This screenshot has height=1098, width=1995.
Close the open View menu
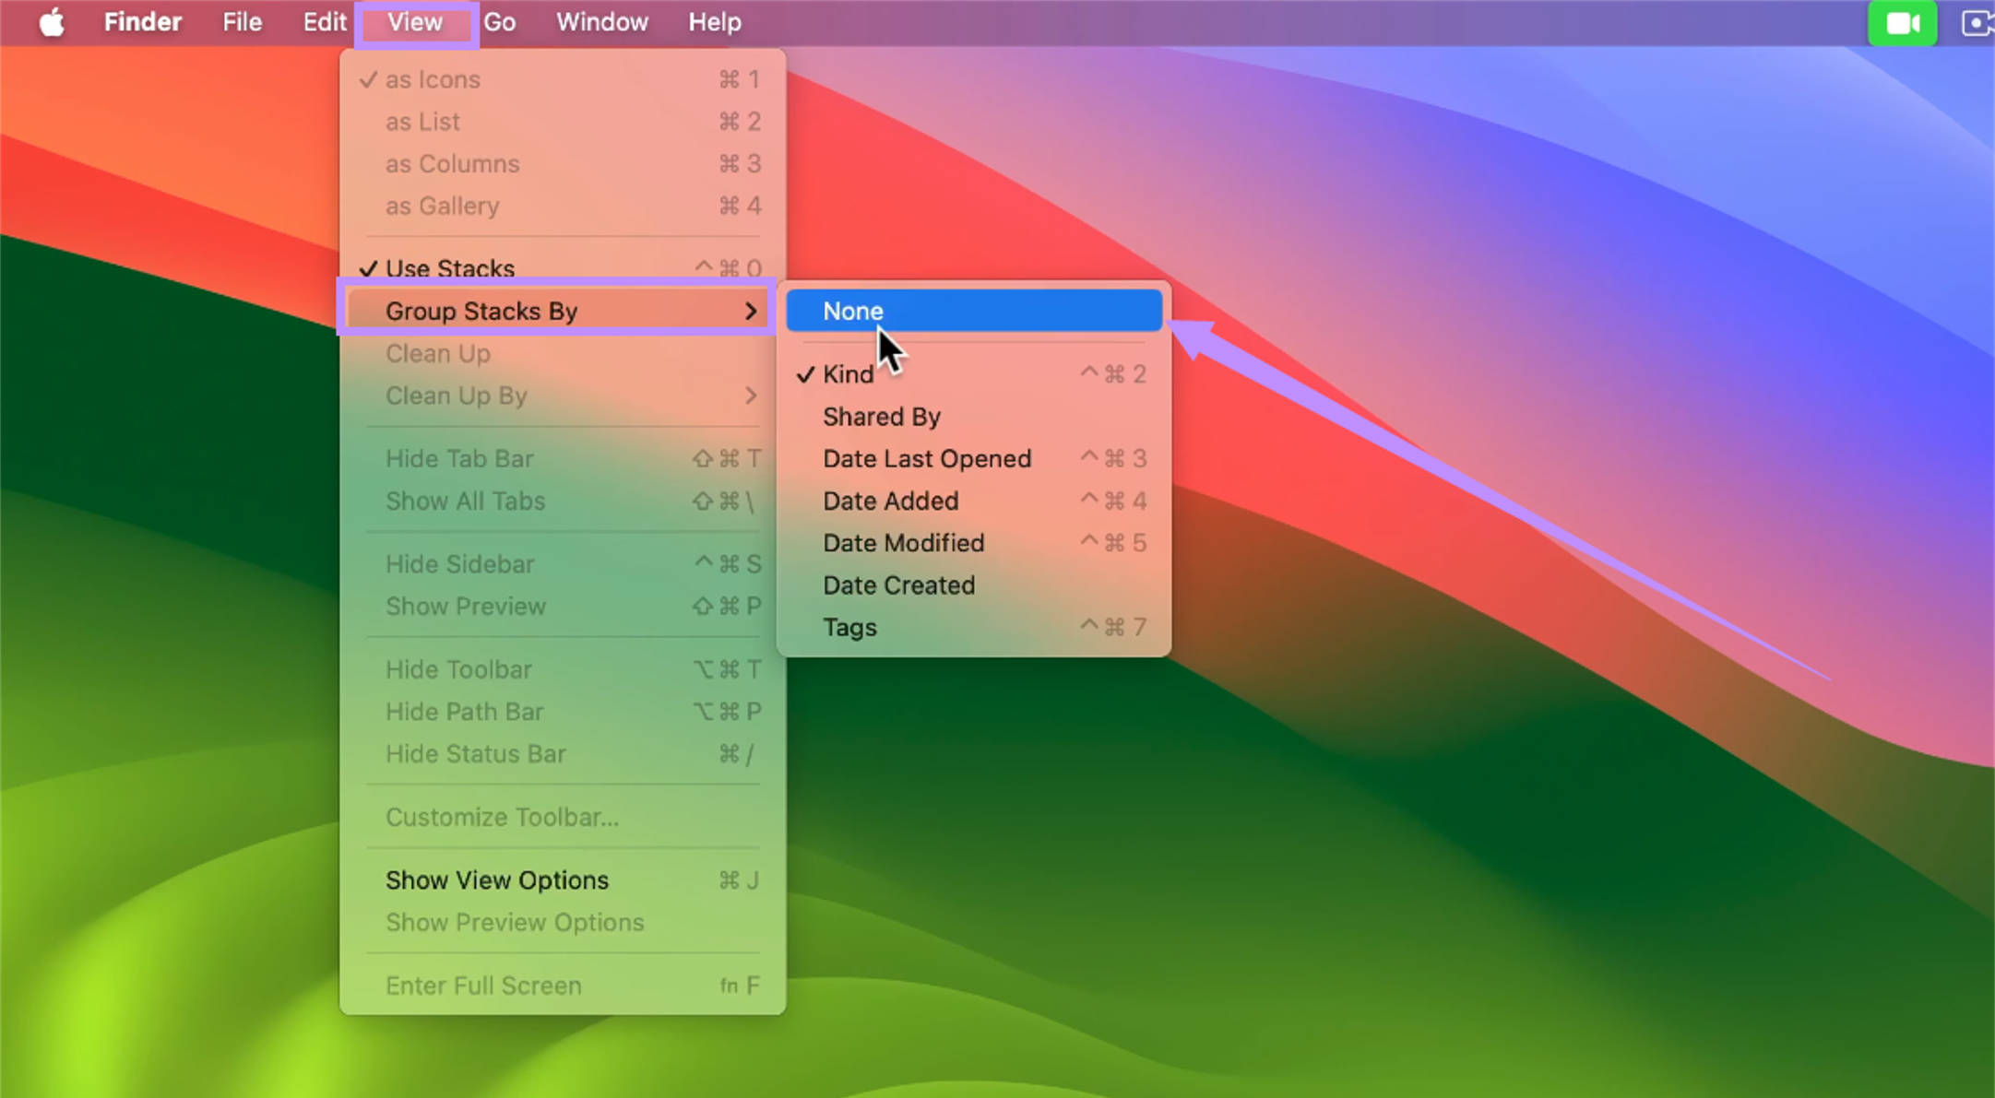coord(415,22)
